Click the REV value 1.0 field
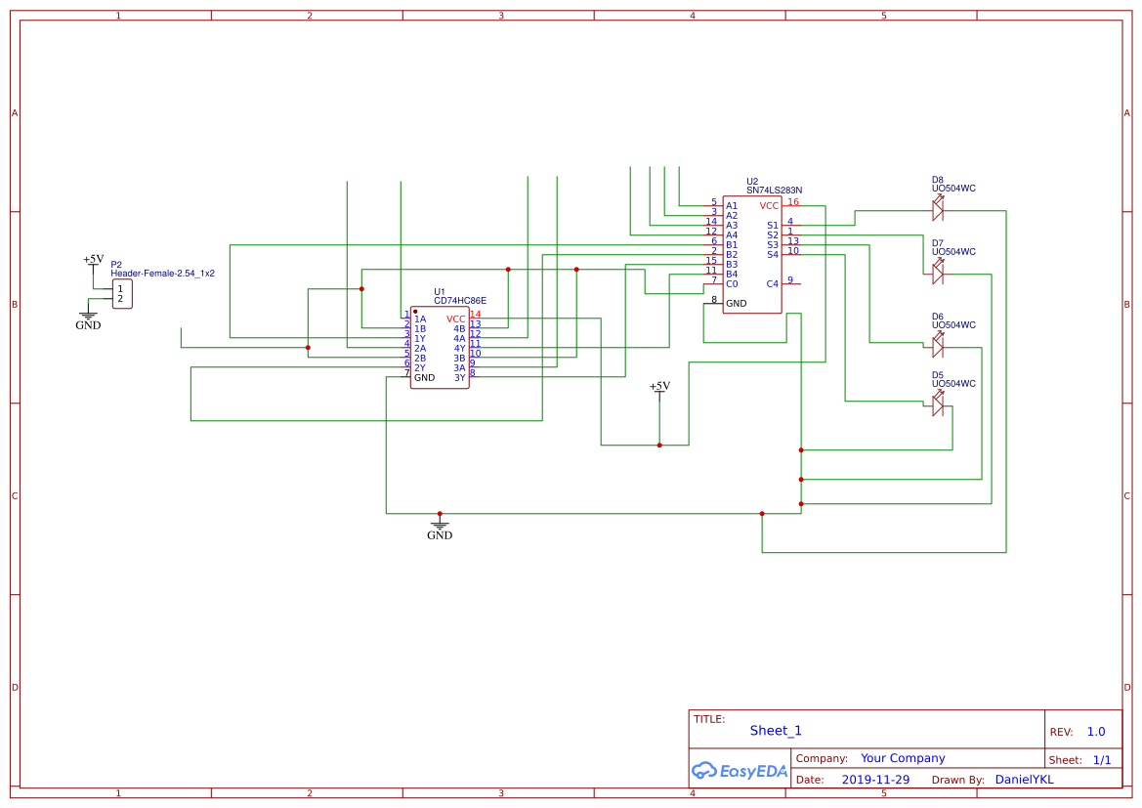The image size is (1142, 808). 1096,731
